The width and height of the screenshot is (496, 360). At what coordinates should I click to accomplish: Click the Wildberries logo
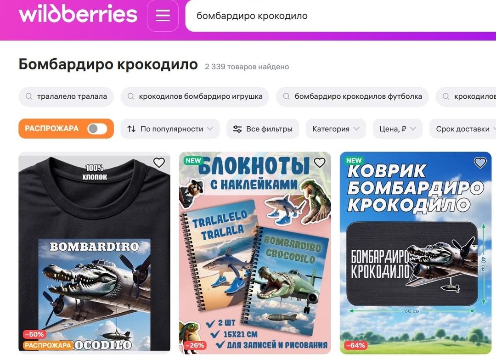pos(78,14)
